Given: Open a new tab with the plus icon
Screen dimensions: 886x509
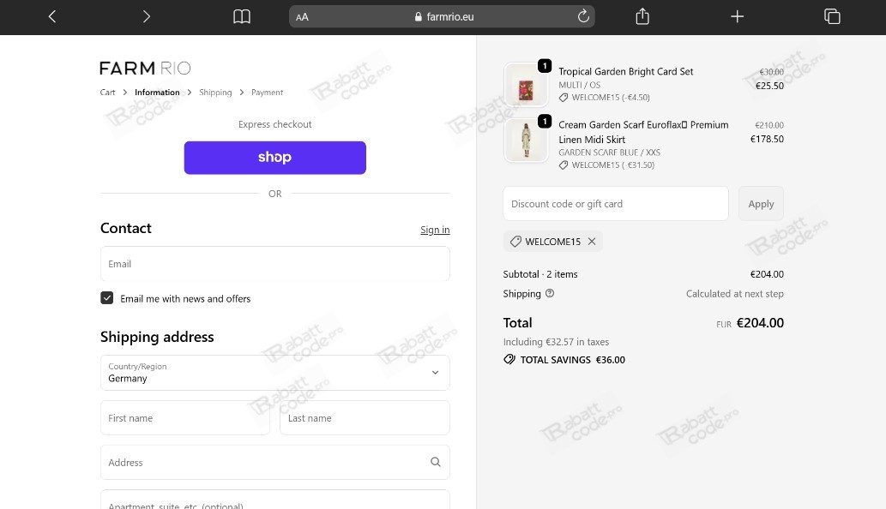Looking at the screenshot, I should (x=737, y=16).
